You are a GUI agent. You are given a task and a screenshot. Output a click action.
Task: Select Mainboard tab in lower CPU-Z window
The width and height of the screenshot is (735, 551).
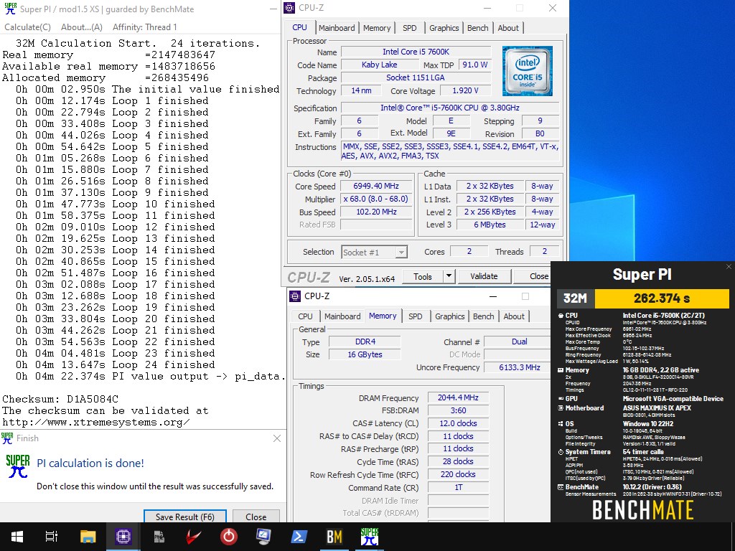coord(342,316)
